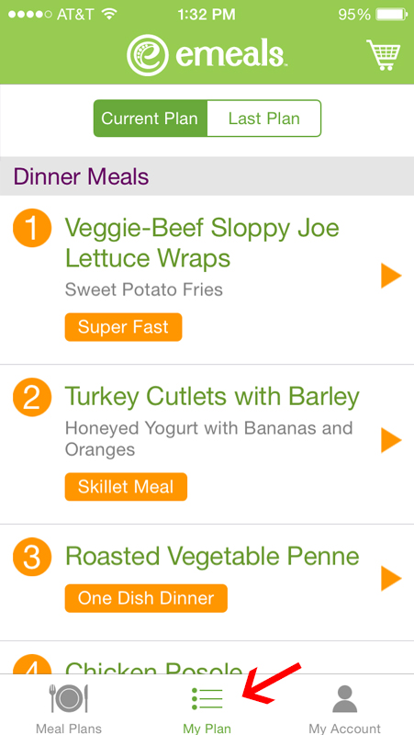This screenshot has width=414, height=735.
Task: Tap the emeals logo
Action: (207, 55)
